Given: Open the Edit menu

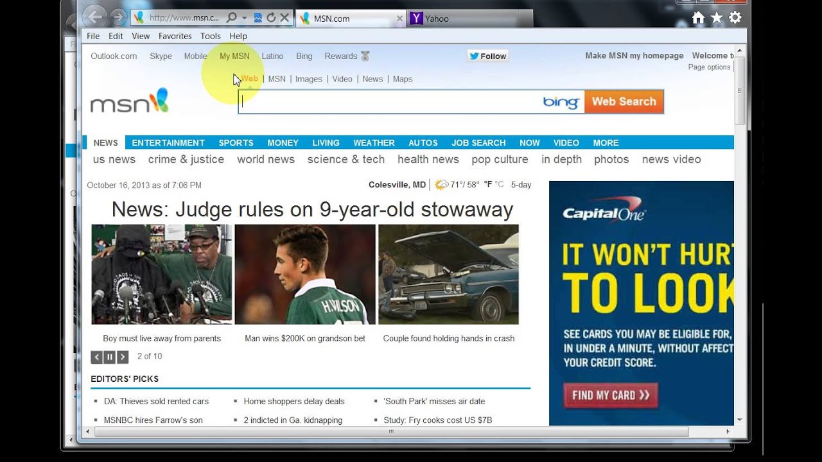Looking at the screenshot, I should click(116, 36).
